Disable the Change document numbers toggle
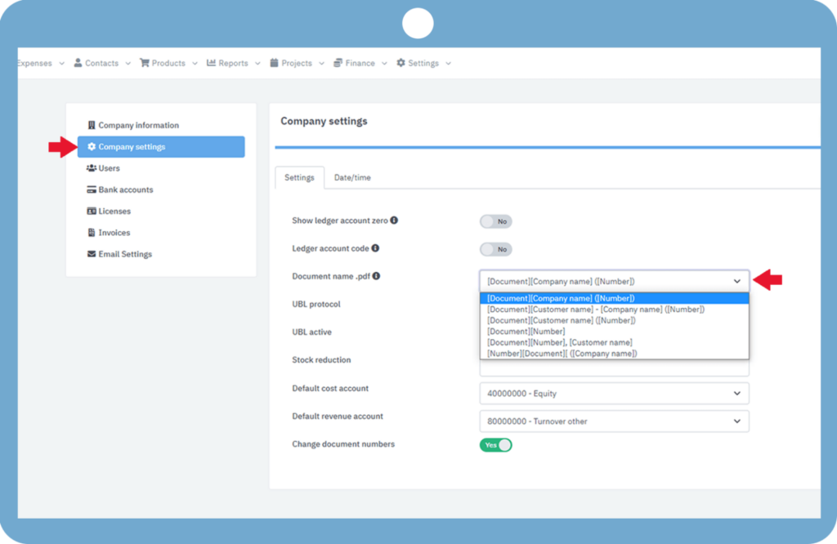The height and width of the screenshot is (544, 837). (x=495, y=445)
